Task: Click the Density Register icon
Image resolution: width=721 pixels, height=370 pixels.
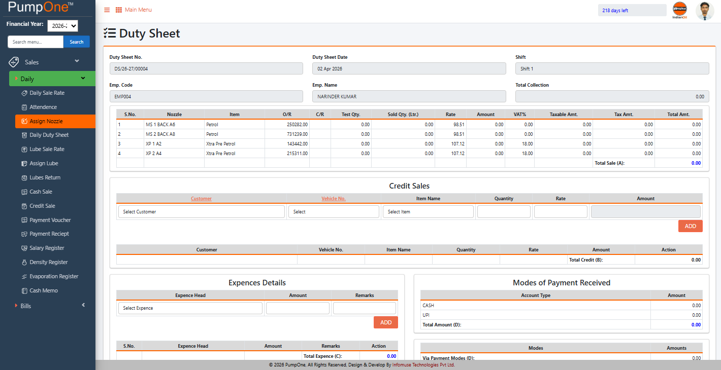Action: [x=24, y=263]
